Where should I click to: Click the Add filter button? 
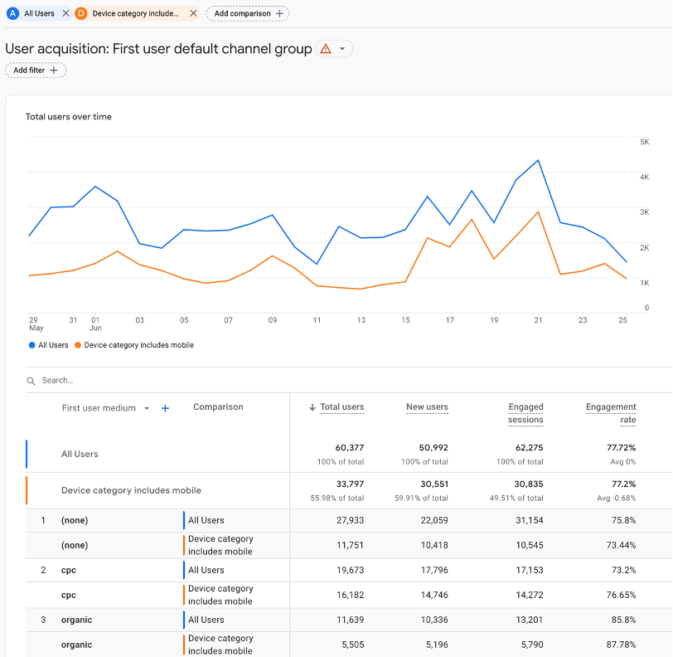point(36,70)
